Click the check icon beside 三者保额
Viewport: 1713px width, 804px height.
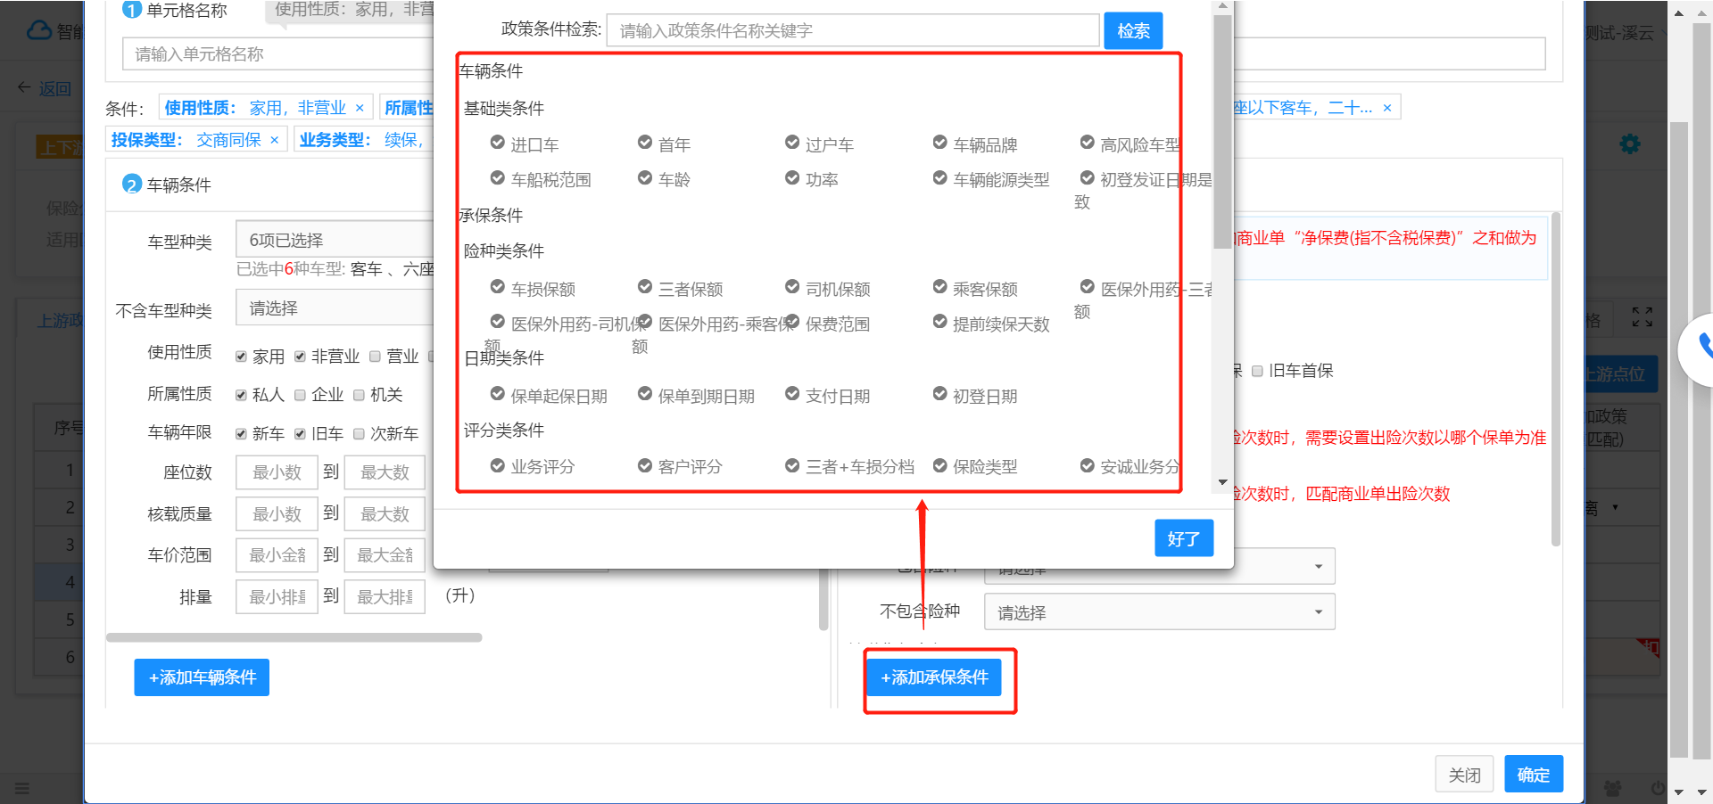pyautogui.click(x=645, y=287)
